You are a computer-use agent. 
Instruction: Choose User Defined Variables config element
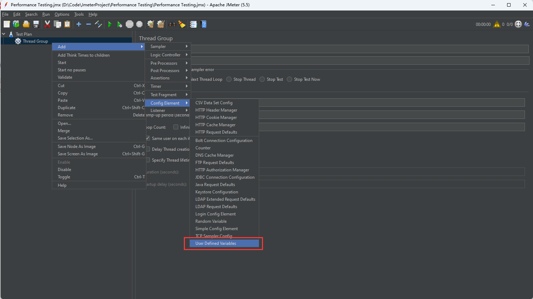(224, 243)
